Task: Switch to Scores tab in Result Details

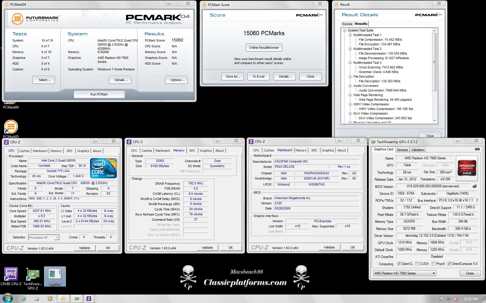Action: click(347, 24)
